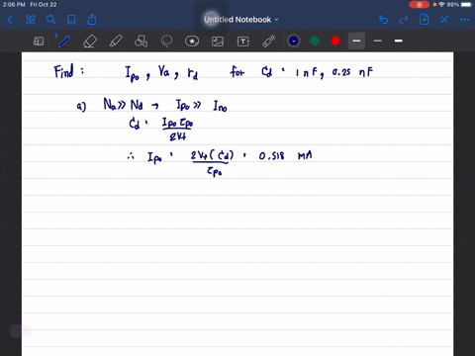The height and width of the screenshot is (356, 475).
Task: Select the Lasso tool
Action: (x=166, y=42)
